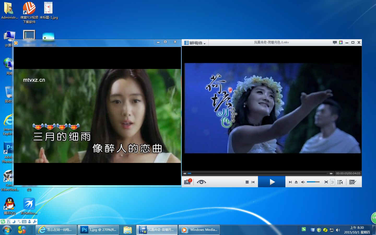
Task: Open the Administrator folder desktop icon
Action: (x=9, y=11)
